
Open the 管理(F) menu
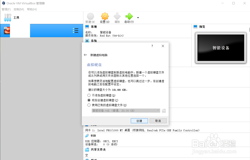6,9
